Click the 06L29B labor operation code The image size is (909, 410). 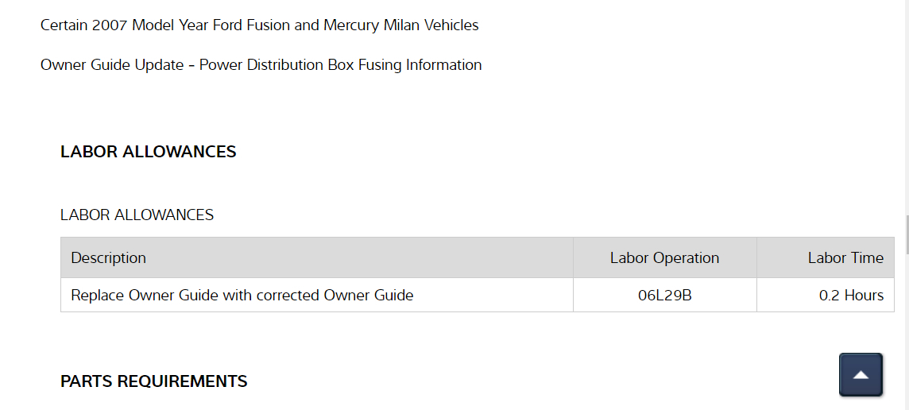pyautogui.click(x=664, y=296)
